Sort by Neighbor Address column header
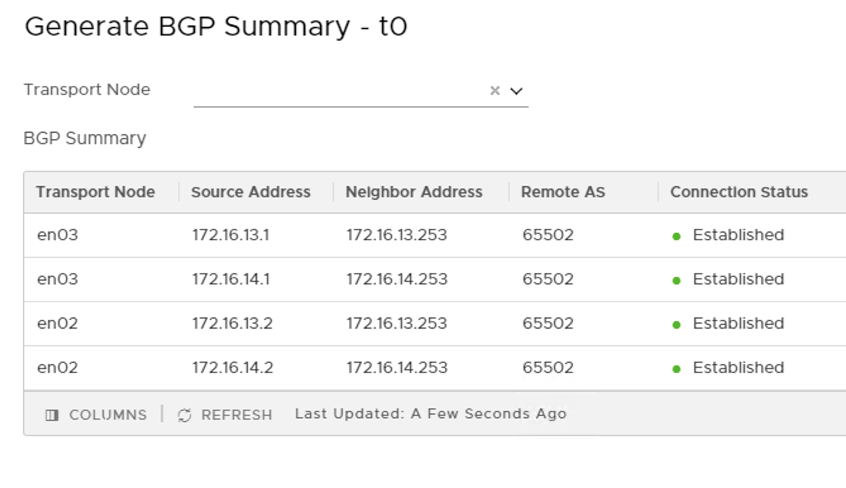This screenshot has width=846, height=488. pyautogui.click(x=414, y=192)
